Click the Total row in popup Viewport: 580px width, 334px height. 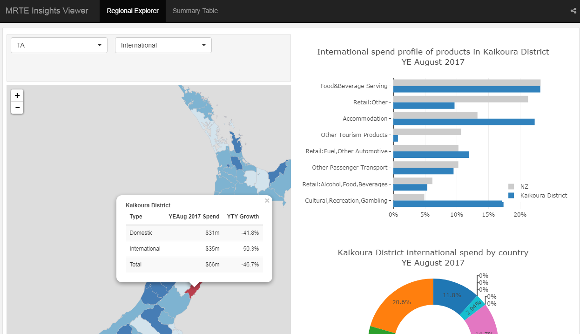pyautogui.click(x=194, y=265)
